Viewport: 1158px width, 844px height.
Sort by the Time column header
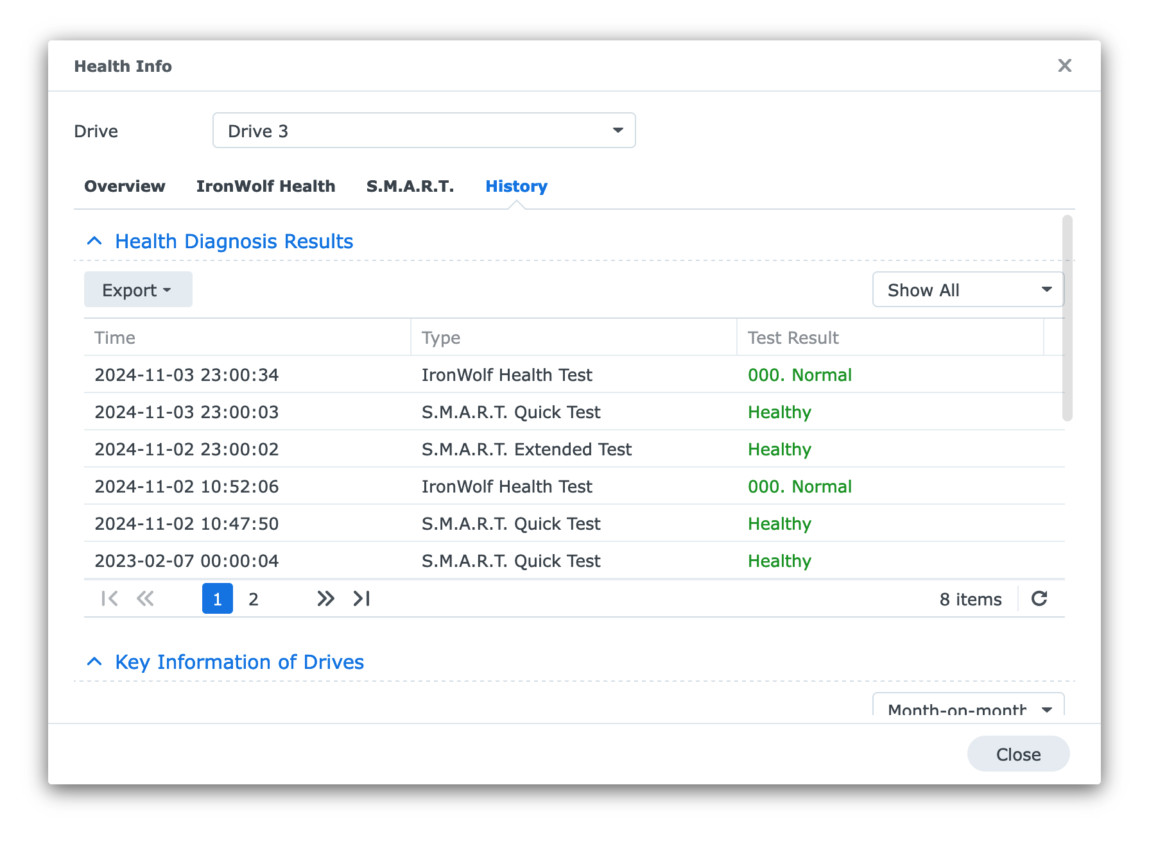247,337
